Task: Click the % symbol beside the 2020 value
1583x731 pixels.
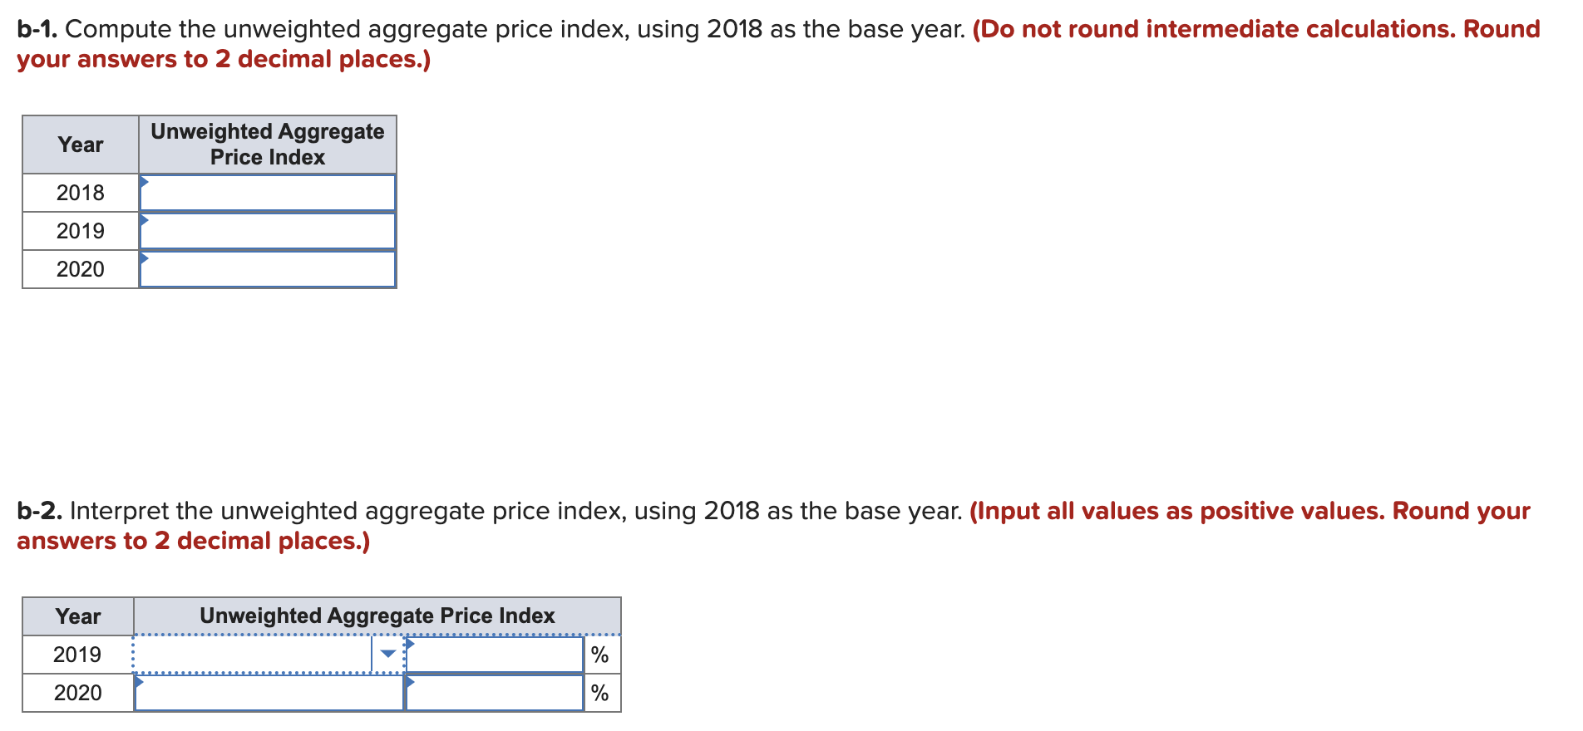Action: click(600, 692)
